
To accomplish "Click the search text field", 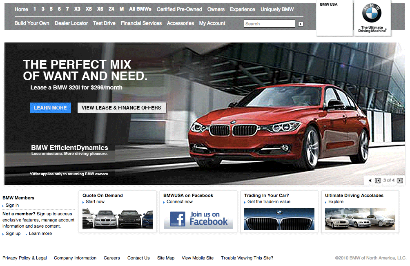I will [270, 24].
